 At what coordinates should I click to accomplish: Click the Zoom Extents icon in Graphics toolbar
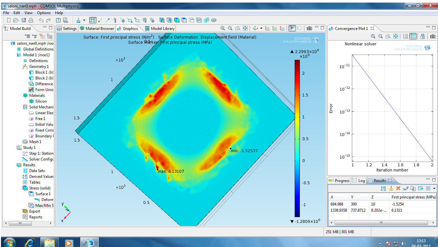(x=245, y=28)
